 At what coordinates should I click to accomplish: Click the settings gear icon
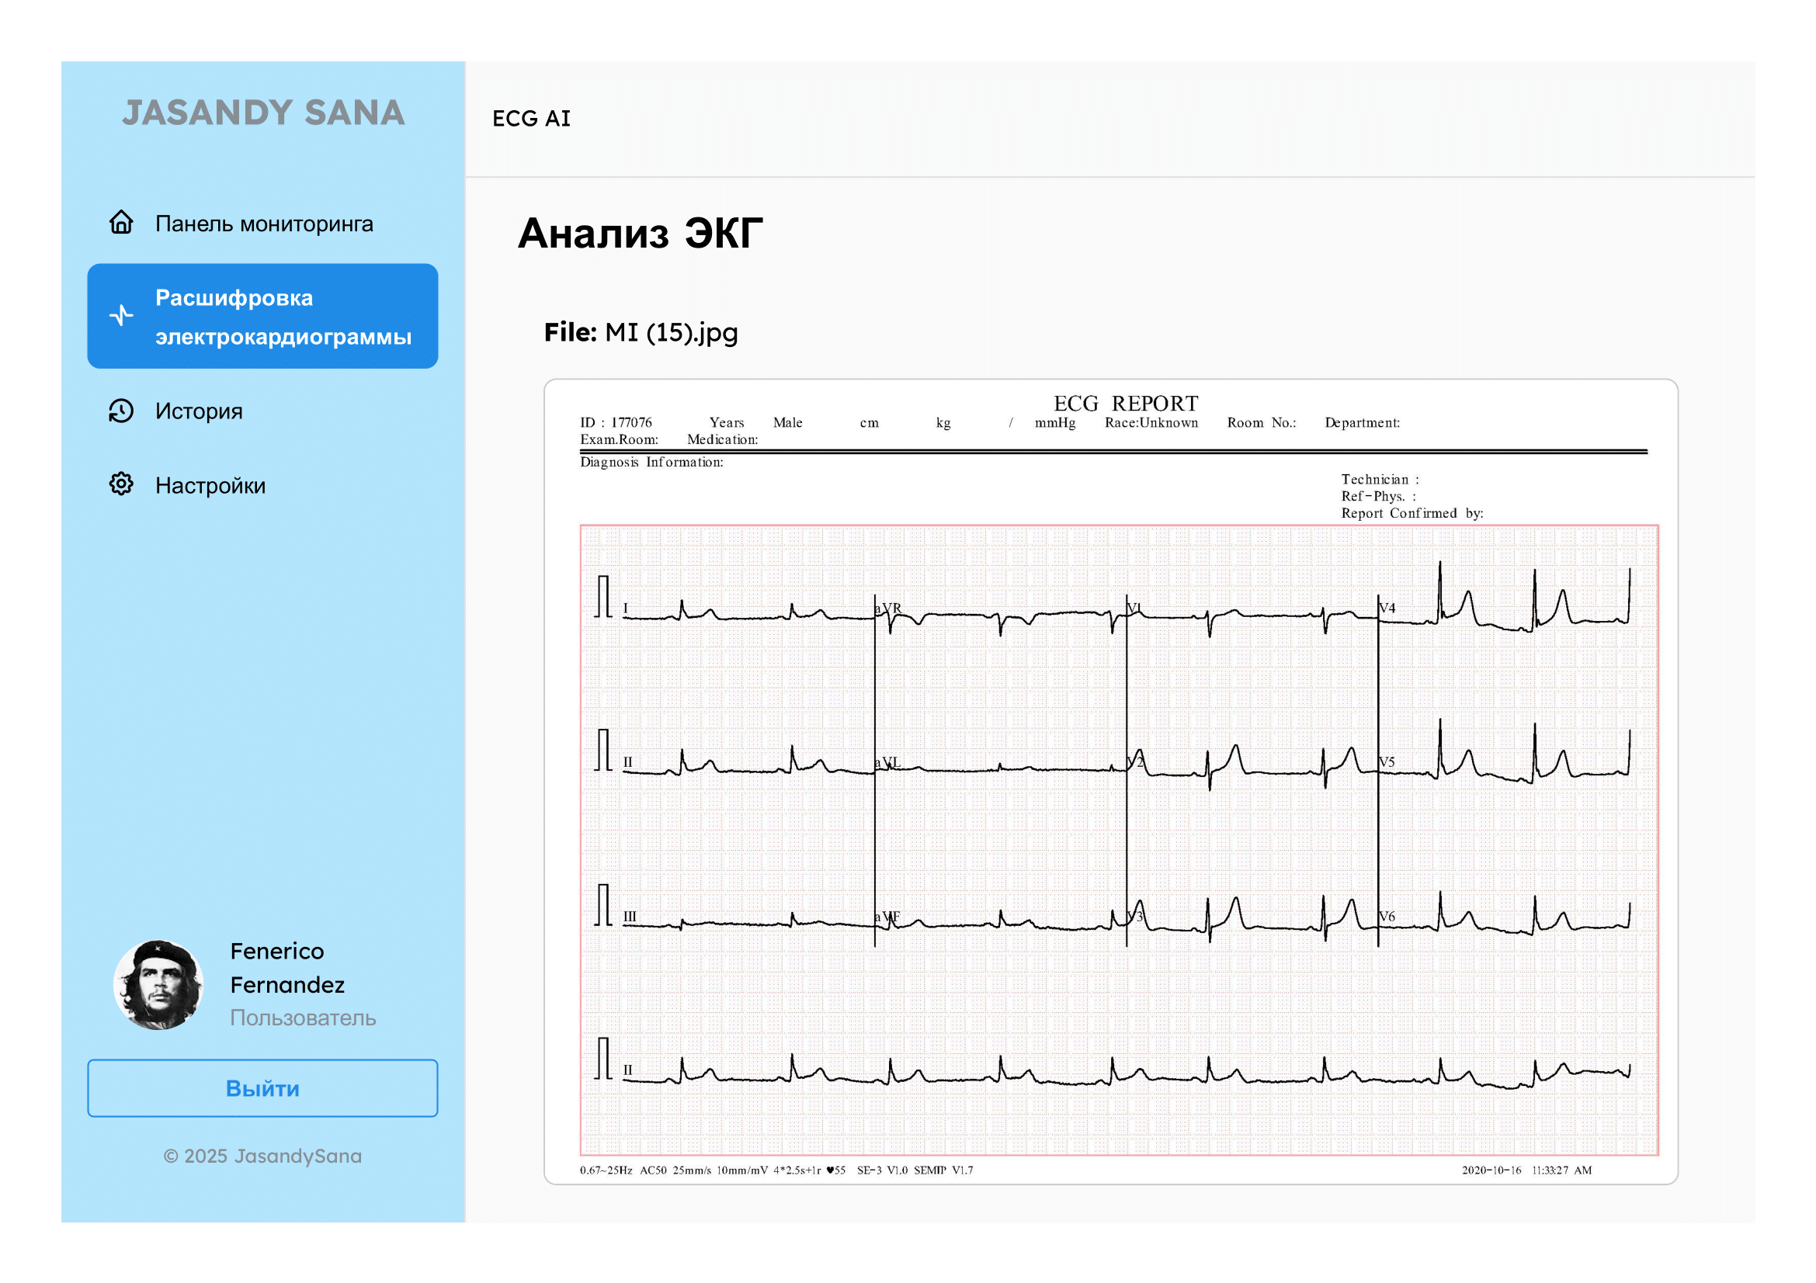point(121,484)
